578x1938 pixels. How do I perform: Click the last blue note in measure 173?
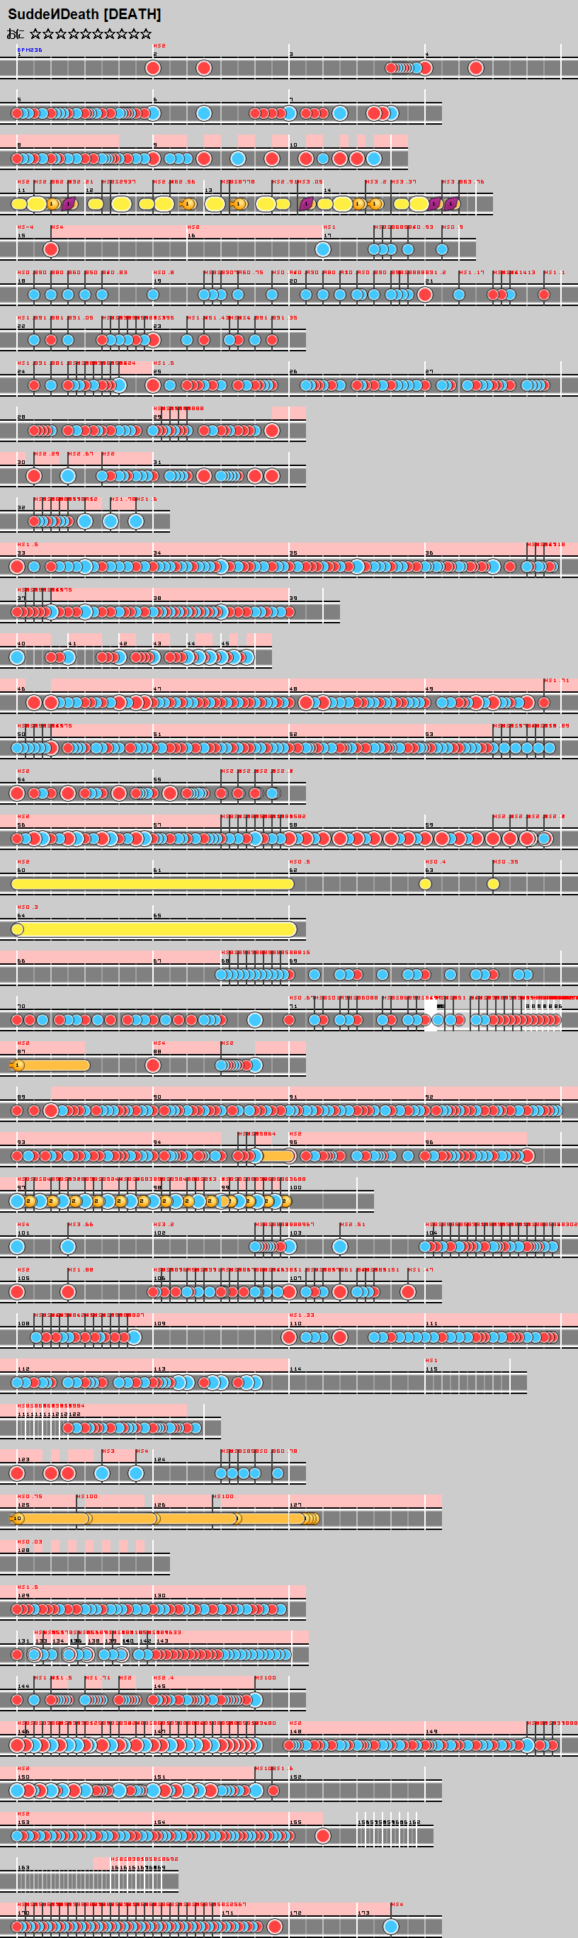tap(390, 1927)
